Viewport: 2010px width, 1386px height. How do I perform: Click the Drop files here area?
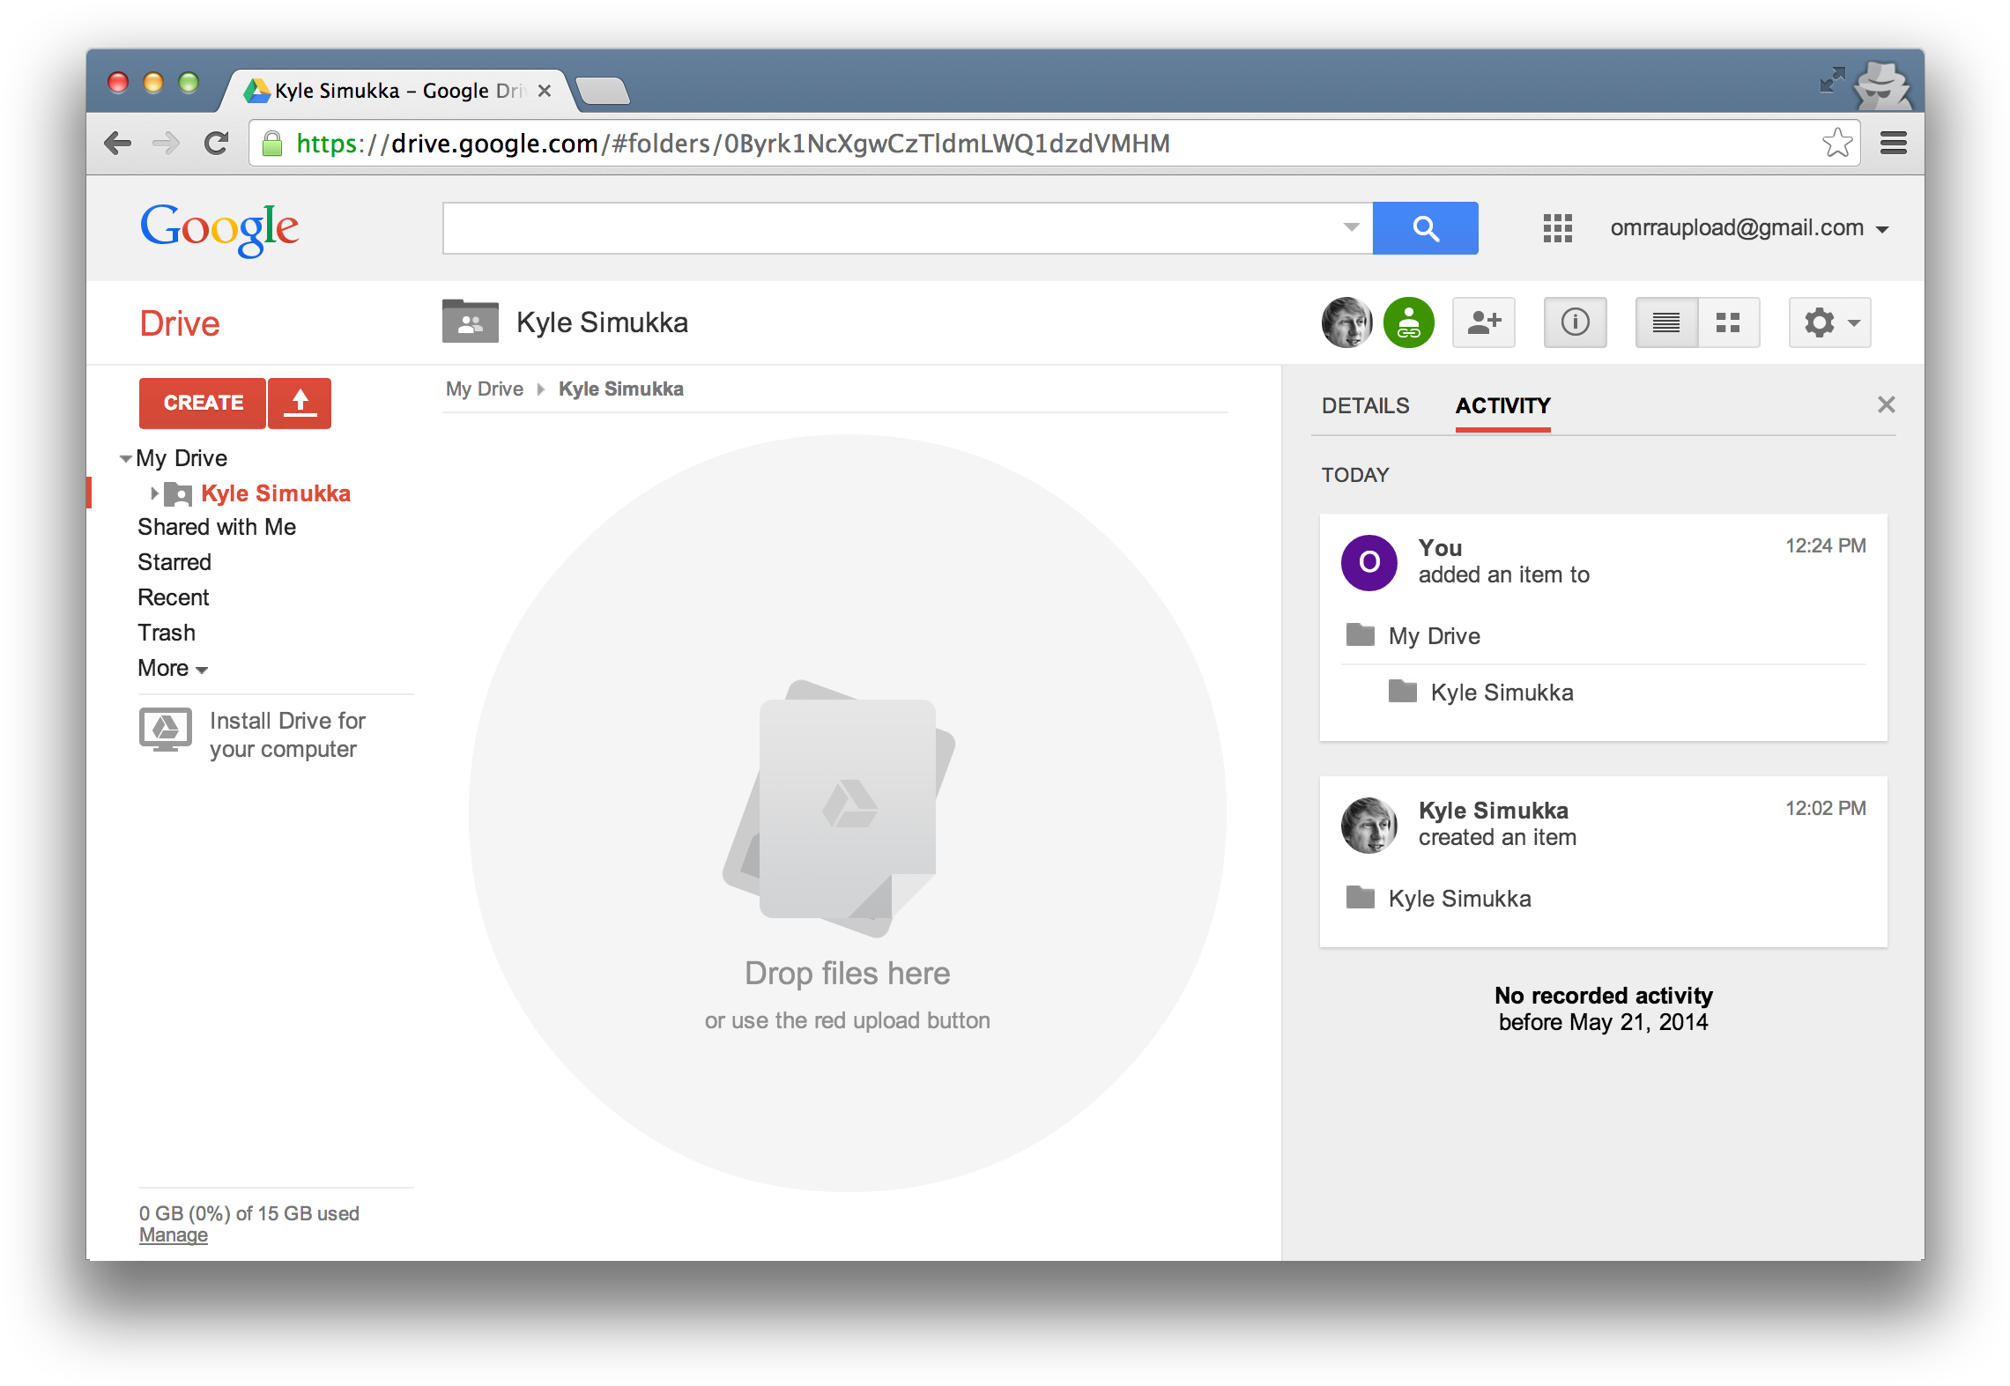[x=847, y=812]
